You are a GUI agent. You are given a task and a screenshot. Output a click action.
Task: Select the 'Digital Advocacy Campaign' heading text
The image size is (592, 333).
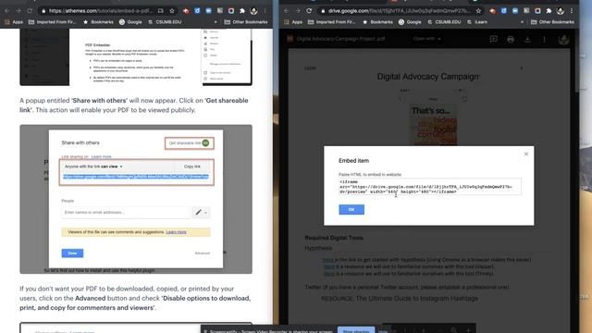pyautogui.click(x=427, y=77)
